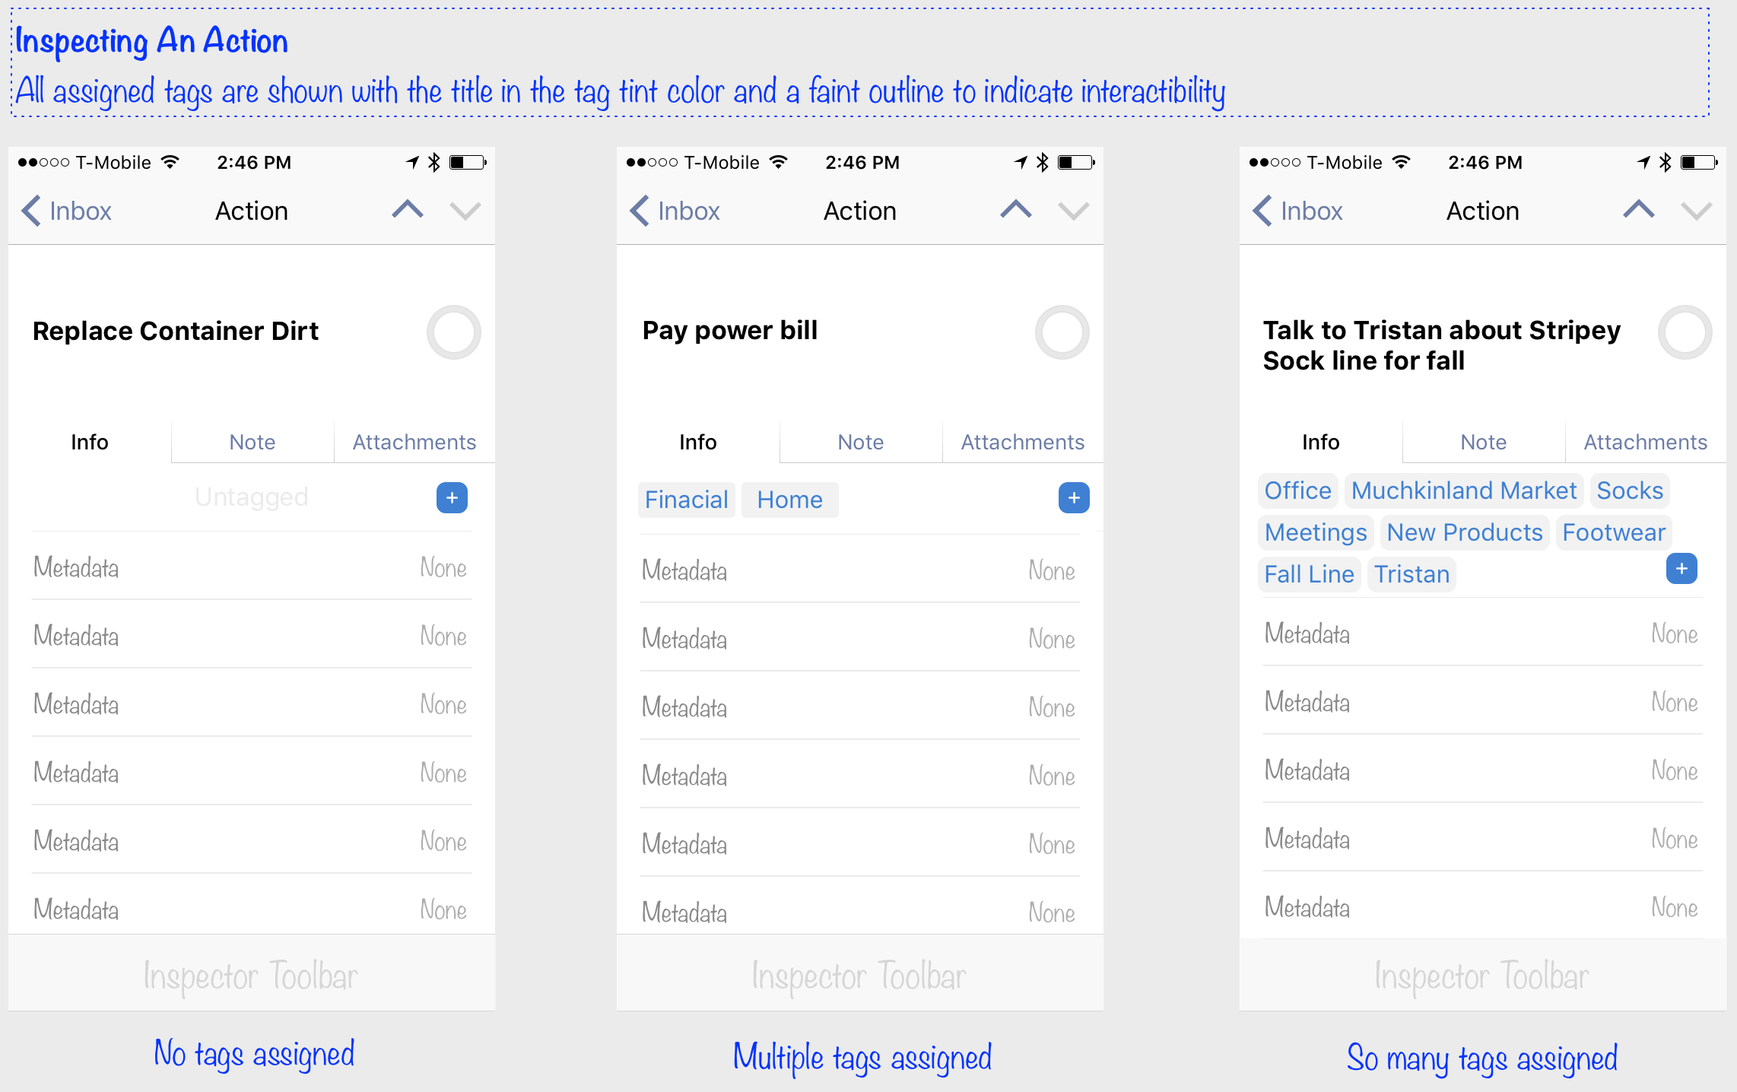Image resolution: width=1737 pixels, height=1092 pixels.
Task: Tap the up chevron on Talk to Tristan screen
Action: click(1639, 209)
